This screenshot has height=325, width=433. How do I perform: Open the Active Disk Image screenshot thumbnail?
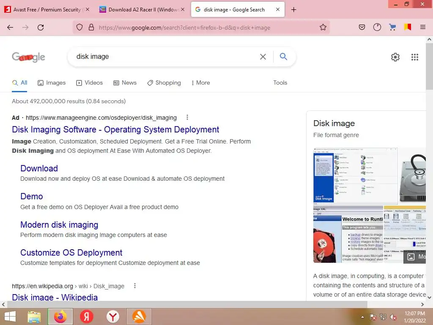click(x=355, y=176)
